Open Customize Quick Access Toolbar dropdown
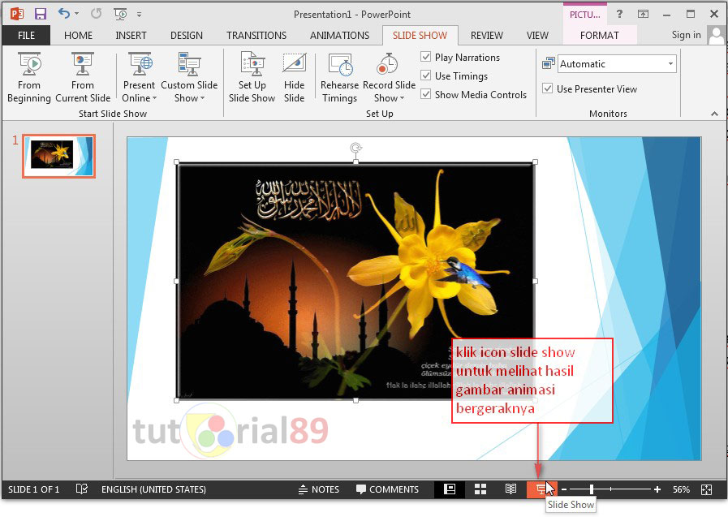This screenshot has width=728, height=517. [x=140, y=15]
